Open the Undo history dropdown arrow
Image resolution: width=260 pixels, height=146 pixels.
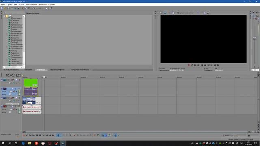pyautogui.click(x=37, y=8)
